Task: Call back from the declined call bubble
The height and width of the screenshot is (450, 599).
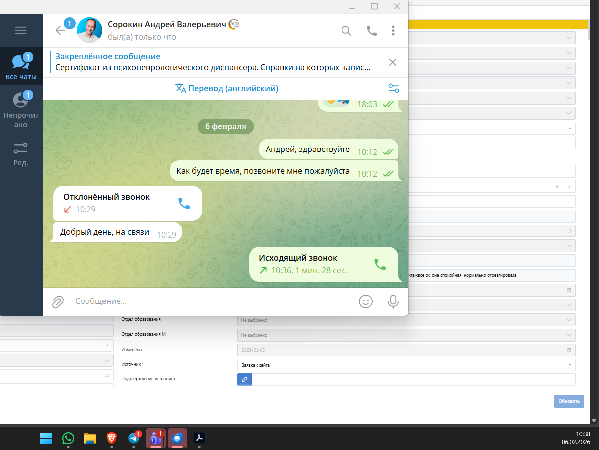Action: (184, 203)
